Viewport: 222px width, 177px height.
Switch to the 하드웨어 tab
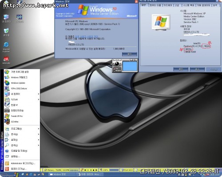point(168,5)
